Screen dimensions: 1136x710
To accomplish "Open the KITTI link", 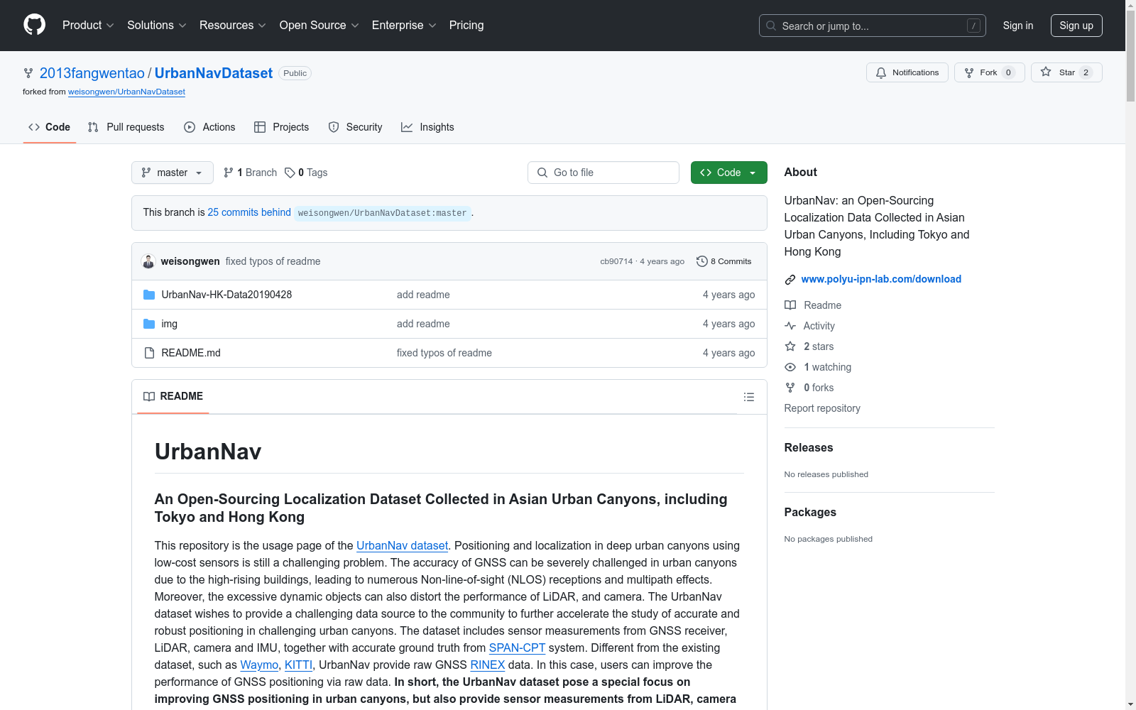I will (298, 665).
